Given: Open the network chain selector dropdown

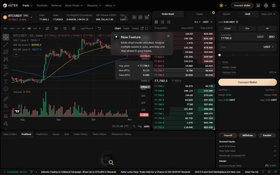Looking at the screenshot, I should point(223,6).
